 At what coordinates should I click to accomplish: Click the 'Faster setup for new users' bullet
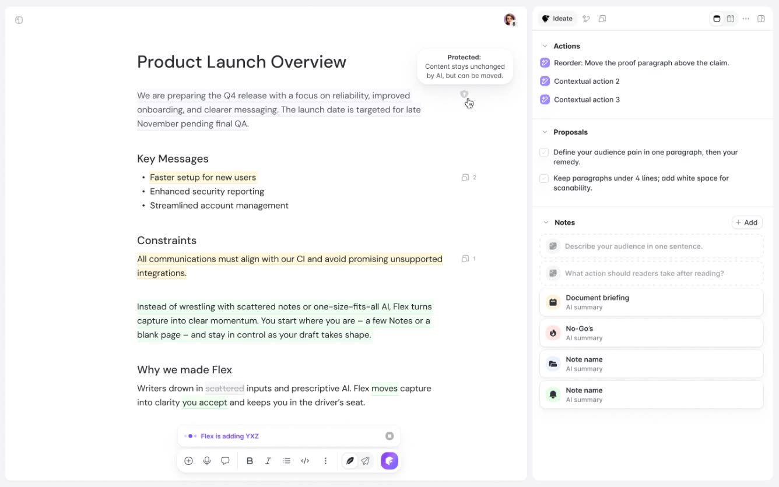click(203, 178)
